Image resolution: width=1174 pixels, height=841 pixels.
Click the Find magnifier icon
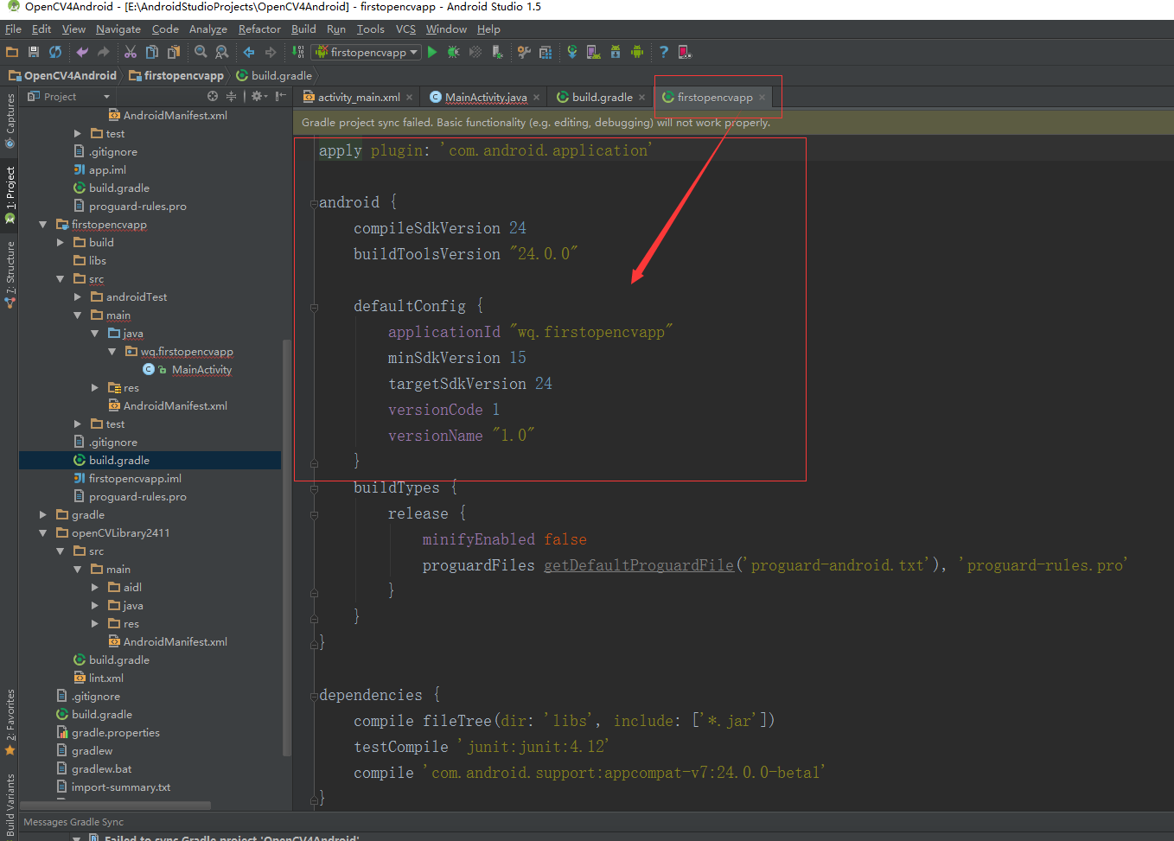(x=201, y=52)
